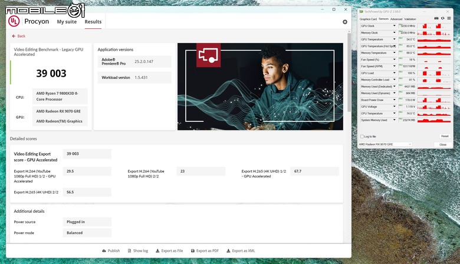Click GPU-Z Reset button
The width and height of the screenshot is (460, 264).
click(x=445, y=136)
